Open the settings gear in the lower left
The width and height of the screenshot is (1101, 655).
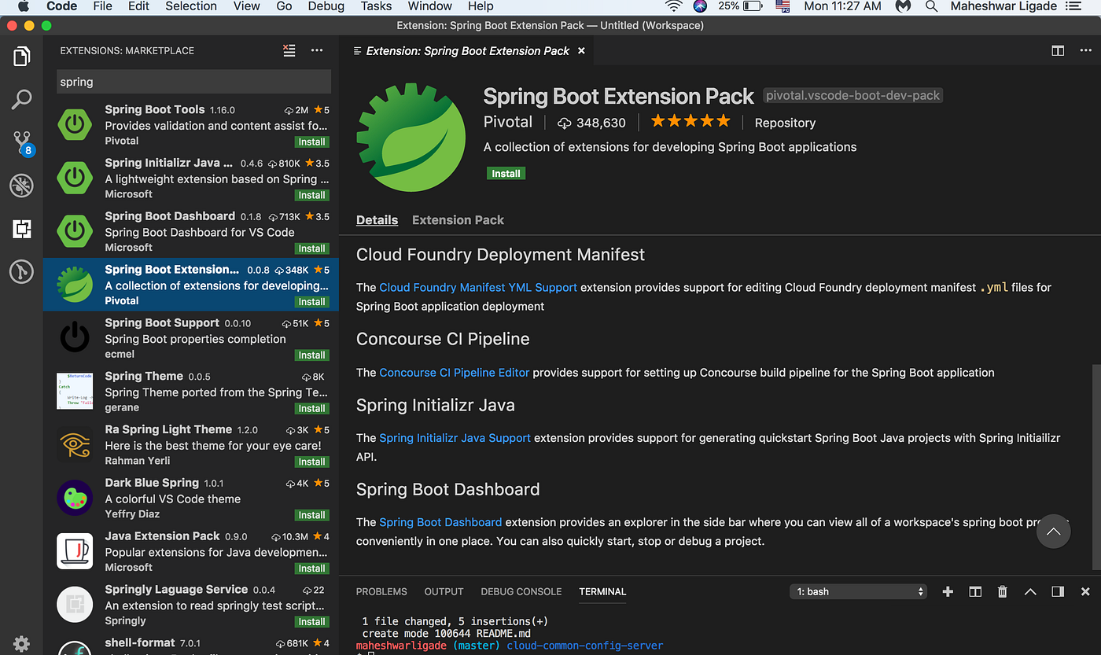pyautogui.click(x=21, y=643)
